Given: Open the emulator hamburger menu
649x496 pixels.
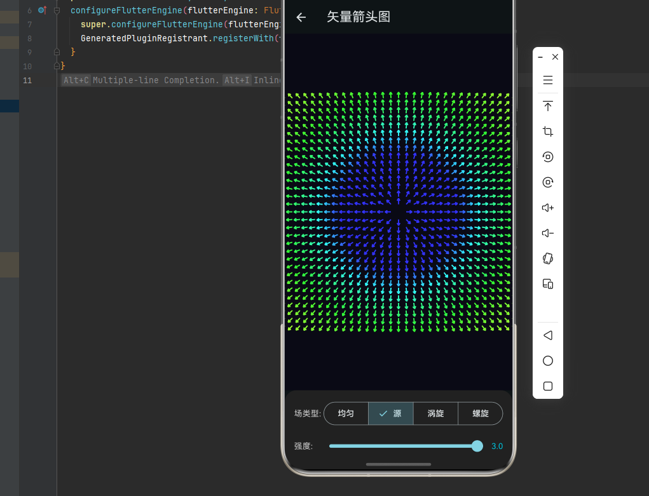Looking at the screenshot, I should (547, 80).
